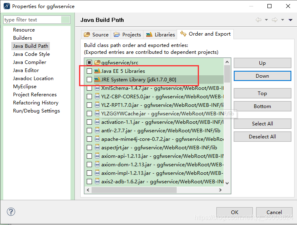Open Refactoring History page
Screen dimensions: 297x225
(36, 103)
